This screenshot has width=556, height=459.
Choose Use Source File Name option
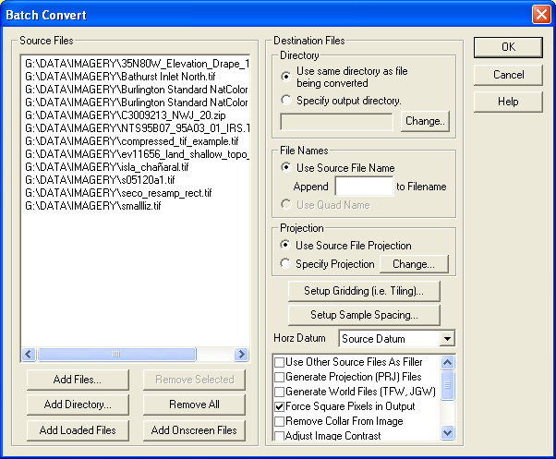(287, 168)
